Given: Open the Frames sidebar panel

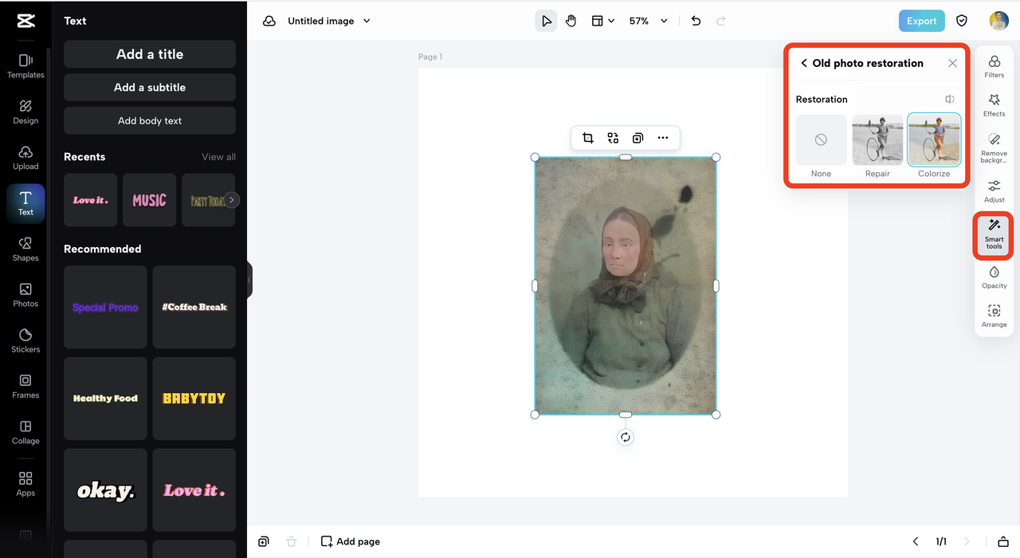Looking at the screenshot, I should pos(25,386).
